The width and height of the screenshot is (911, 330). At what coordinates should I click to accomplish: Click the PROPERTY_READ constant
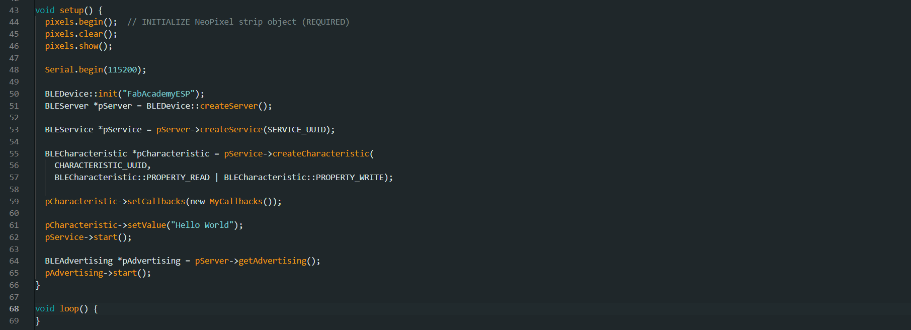pyautogui.click(x=178, y=178)
